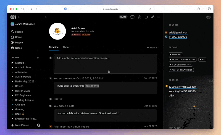Click the note icon beside 'You added a note'
The width and height of the screenshot is (221, 135).
[x=51, y=106]
